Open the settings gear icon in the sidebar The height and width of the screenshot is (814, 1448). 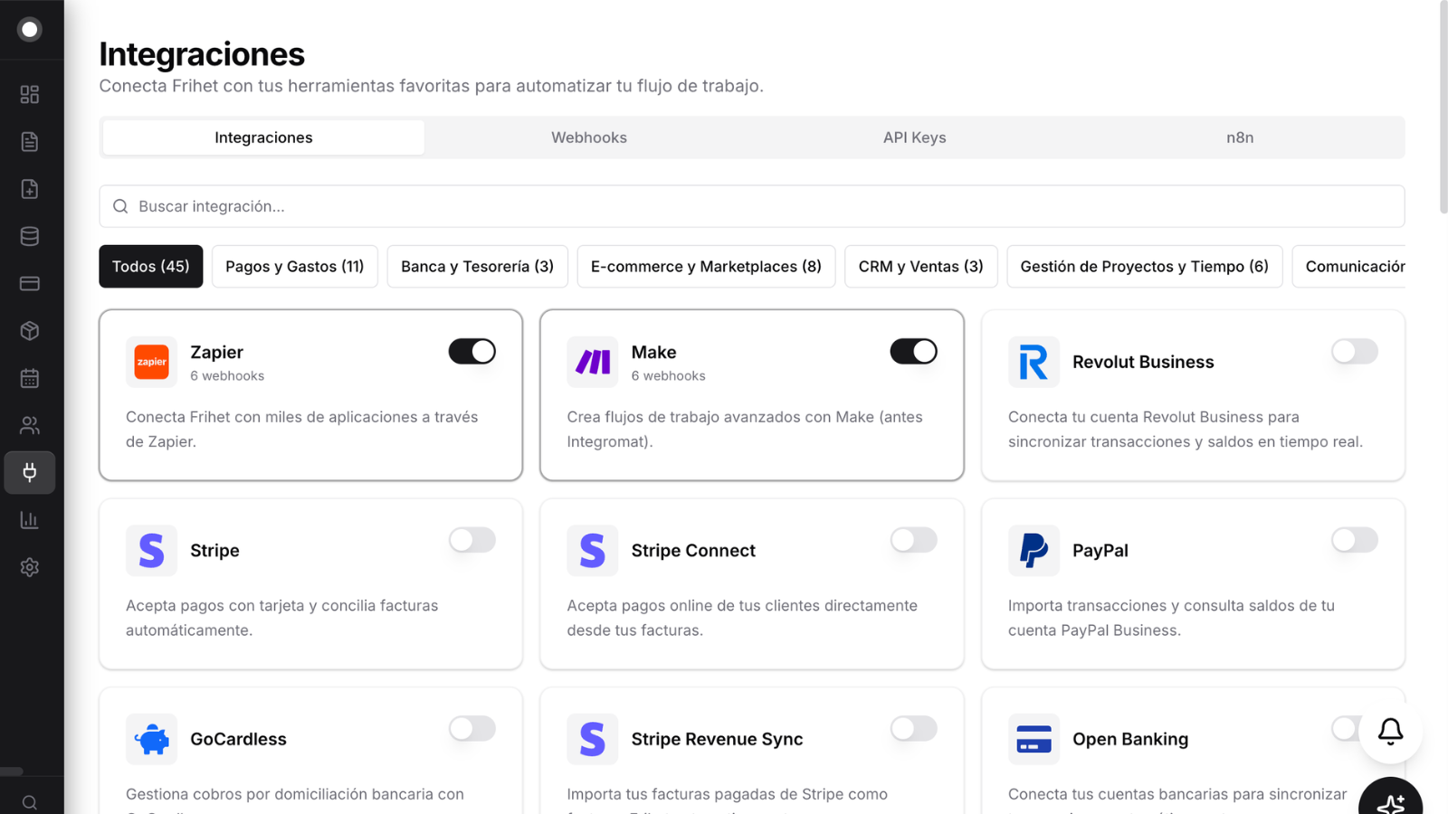pyautogui.click(x=30, y=567)
